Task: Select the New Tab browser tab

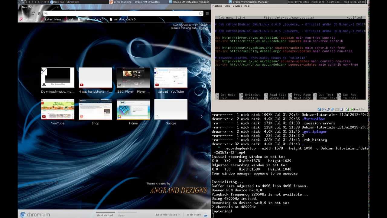Action: [39, 7]
